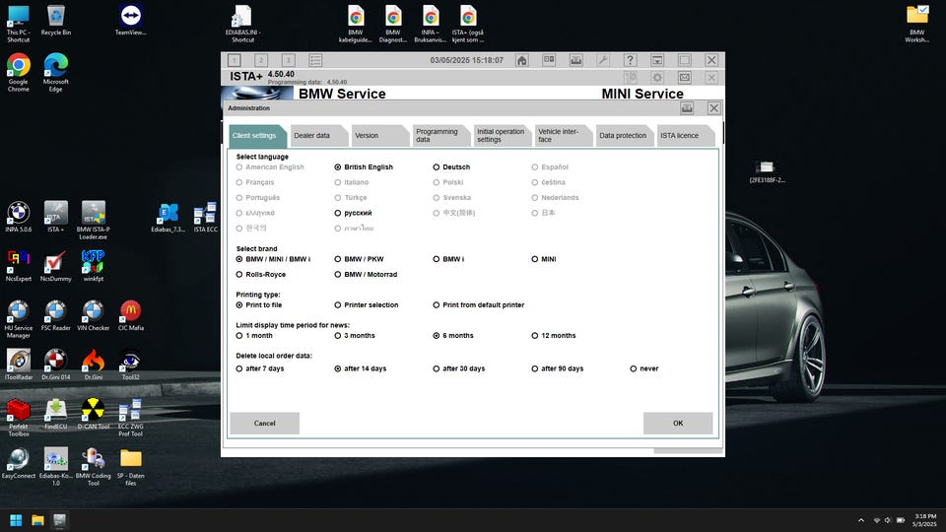Screen dimensions: 946x532
Task: Open EDIABAS.INI shortcut on desktop
Action: 242,24
